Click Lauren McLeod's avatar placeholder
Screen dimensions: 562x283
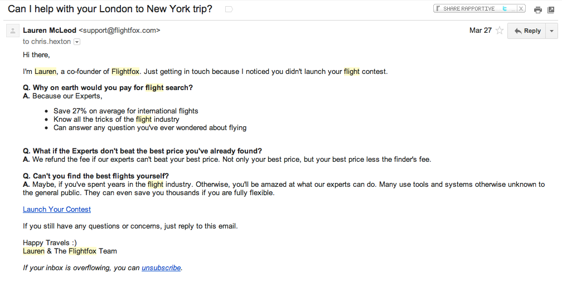[12, 31]
